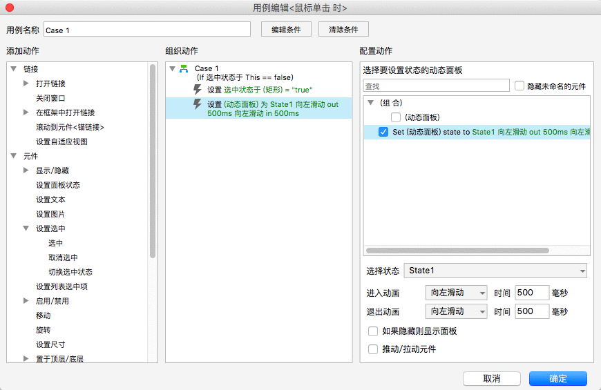This screenshot has width=601, height=390.
Task: Click the Case 1 flow icon
Action: [184, 68]
